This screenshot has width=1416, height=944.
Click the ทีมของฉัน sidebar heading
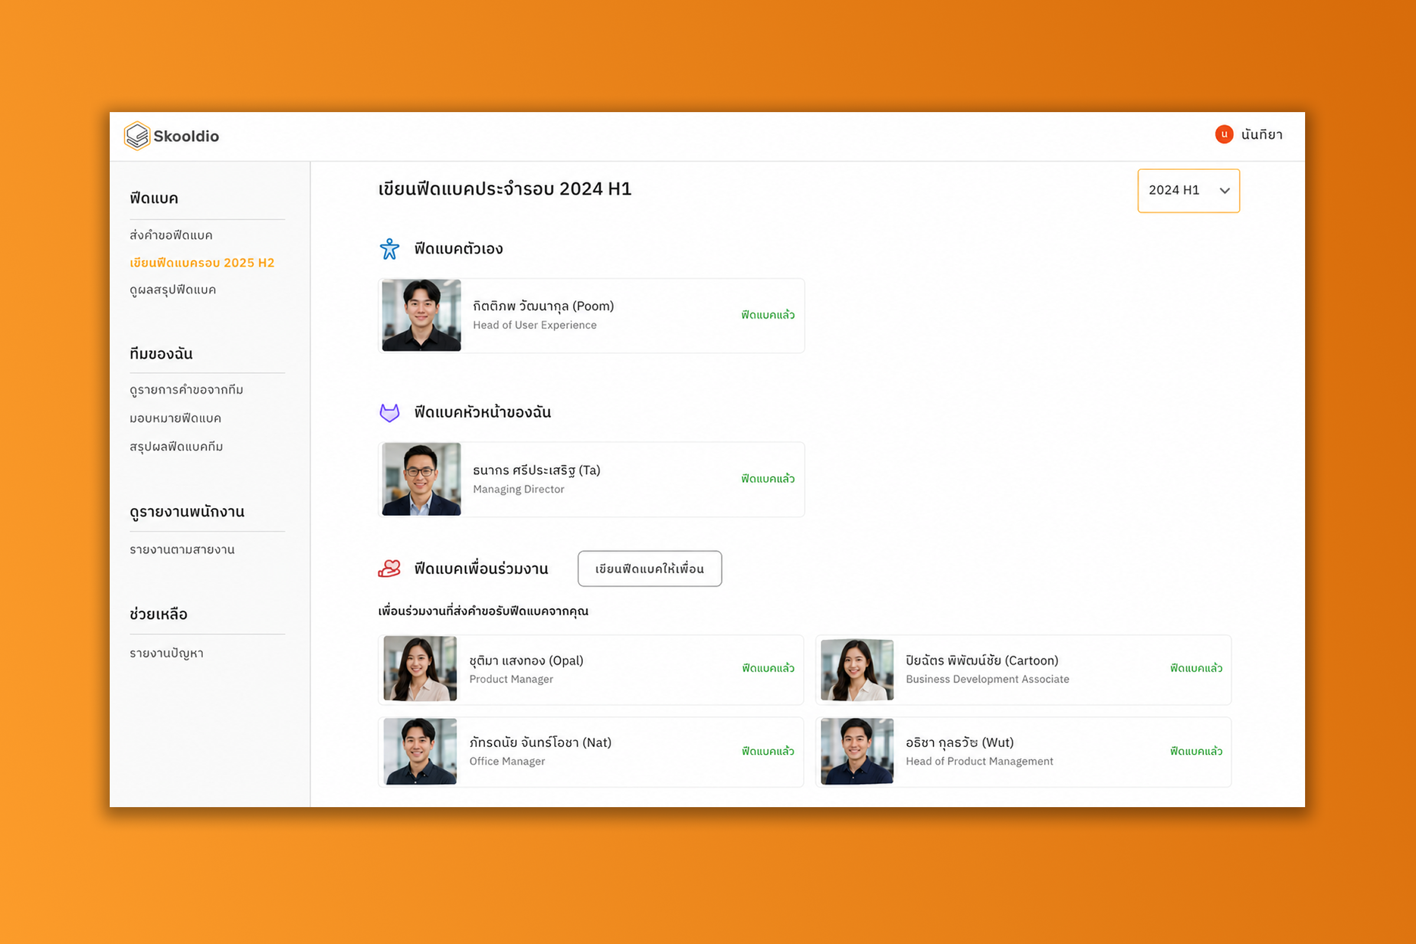[x=160, y=354]
